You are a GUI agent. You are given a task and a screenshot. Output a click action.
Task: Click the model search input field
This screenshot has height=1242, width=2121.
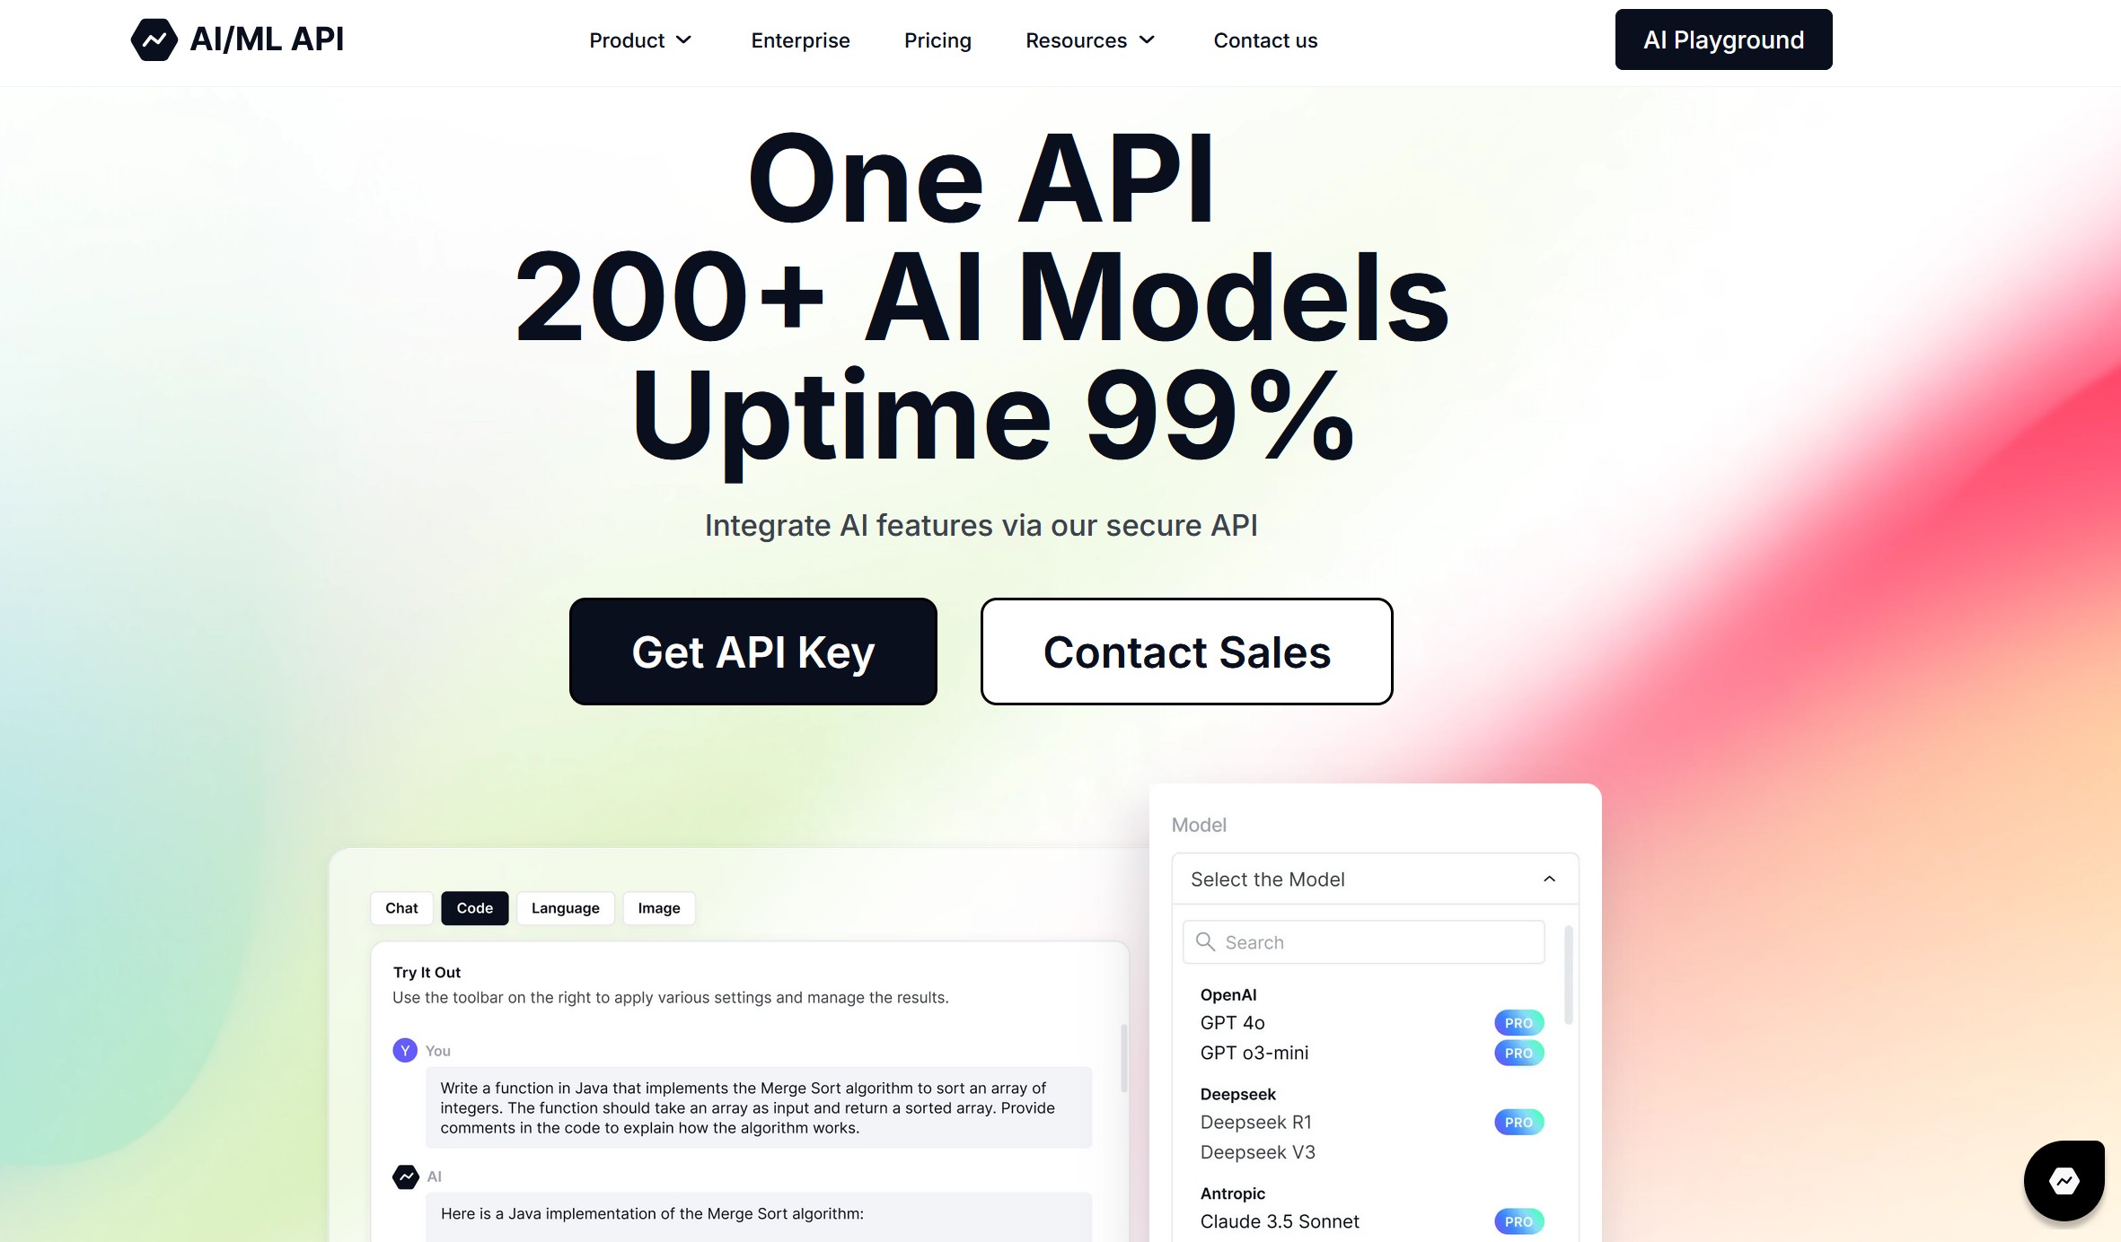(x=1362, y=942)
